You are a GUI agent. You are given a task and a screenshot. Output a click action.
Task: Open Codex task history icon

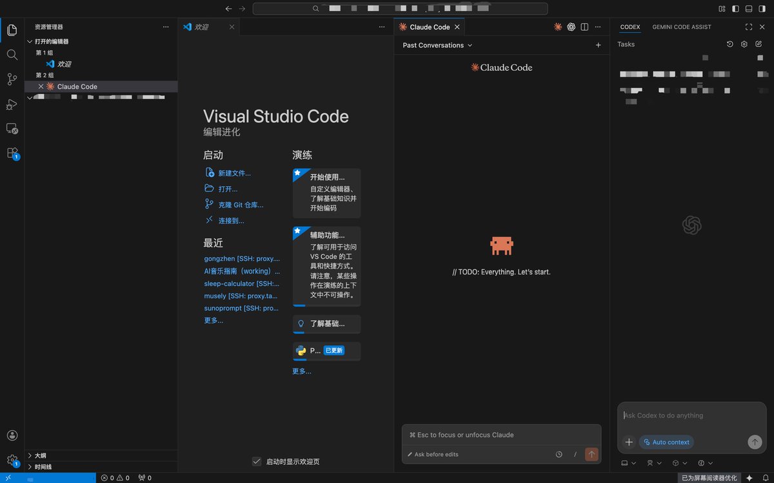pyautogui.click(x=729, y=44)
